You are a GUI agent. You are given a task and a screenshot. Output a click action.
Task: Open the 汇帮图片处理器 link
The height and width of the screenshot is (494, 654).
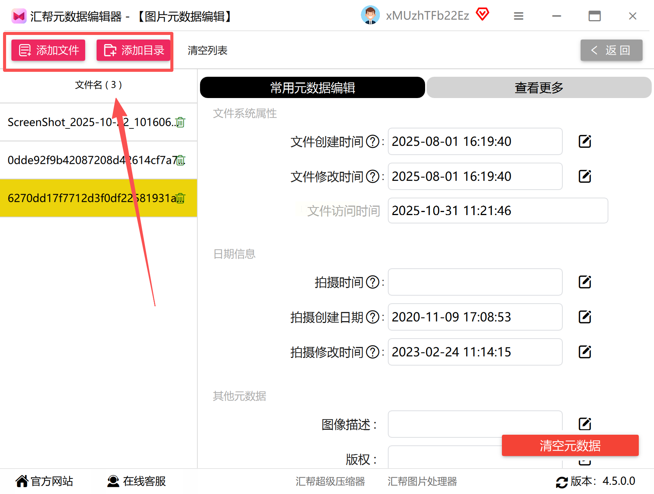click(x=422, y=481)
